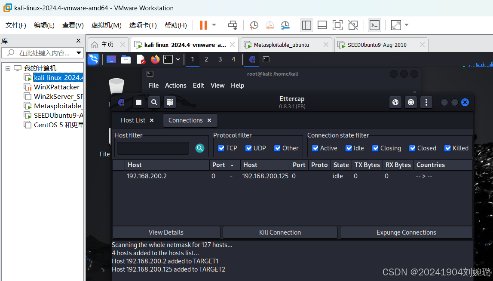Select WinXPattacker in VMware library tree
493x281 pixels.
pos(57,87)
